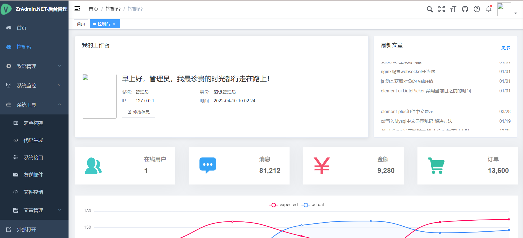
Task: Switch to the 首页 tab
Action: pyautogui.click(x=81, y=24)
